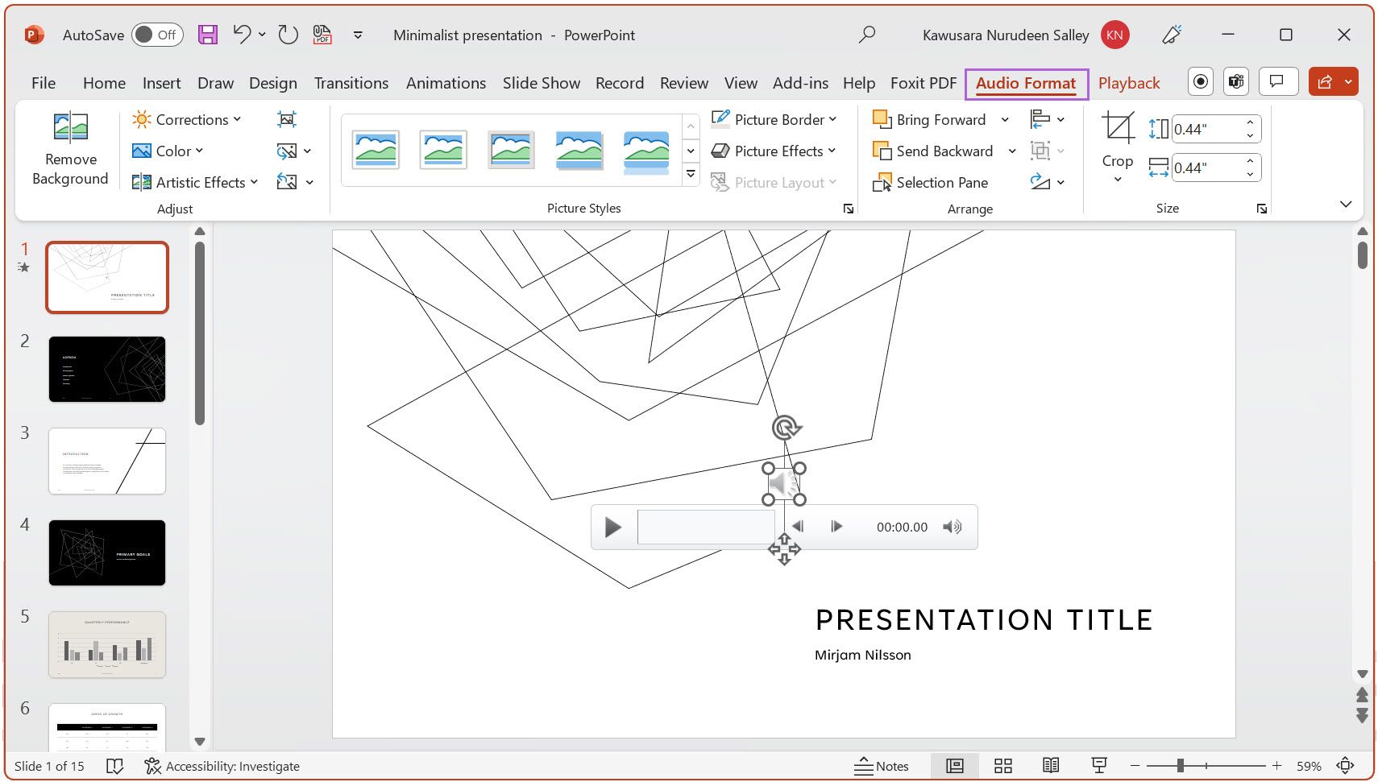The image size is (1378, 782).
Task: Switch to Reading View
Action: pyautogui.click(x=1051, y=766)
